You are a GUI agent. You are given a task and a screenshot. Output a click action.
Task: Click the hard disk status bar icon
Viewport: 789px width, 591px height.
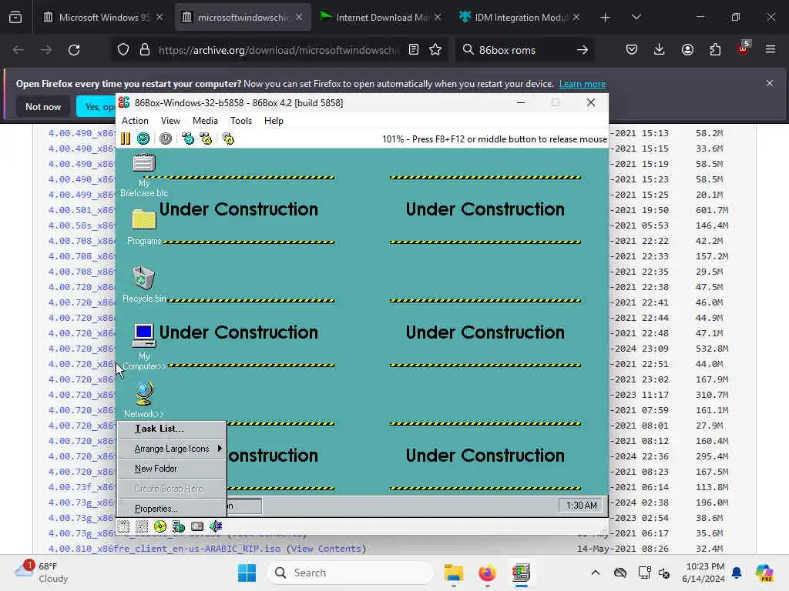pos(197,526)
